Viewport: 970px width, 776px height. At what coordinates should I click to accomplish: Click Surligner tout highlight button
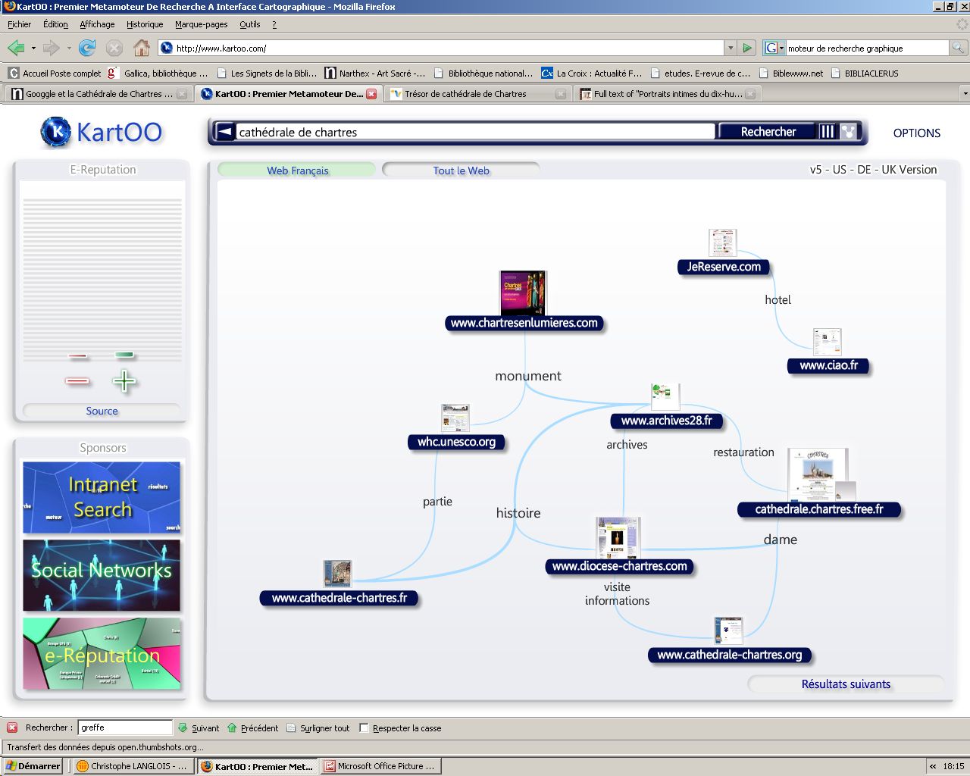[318, 727]
